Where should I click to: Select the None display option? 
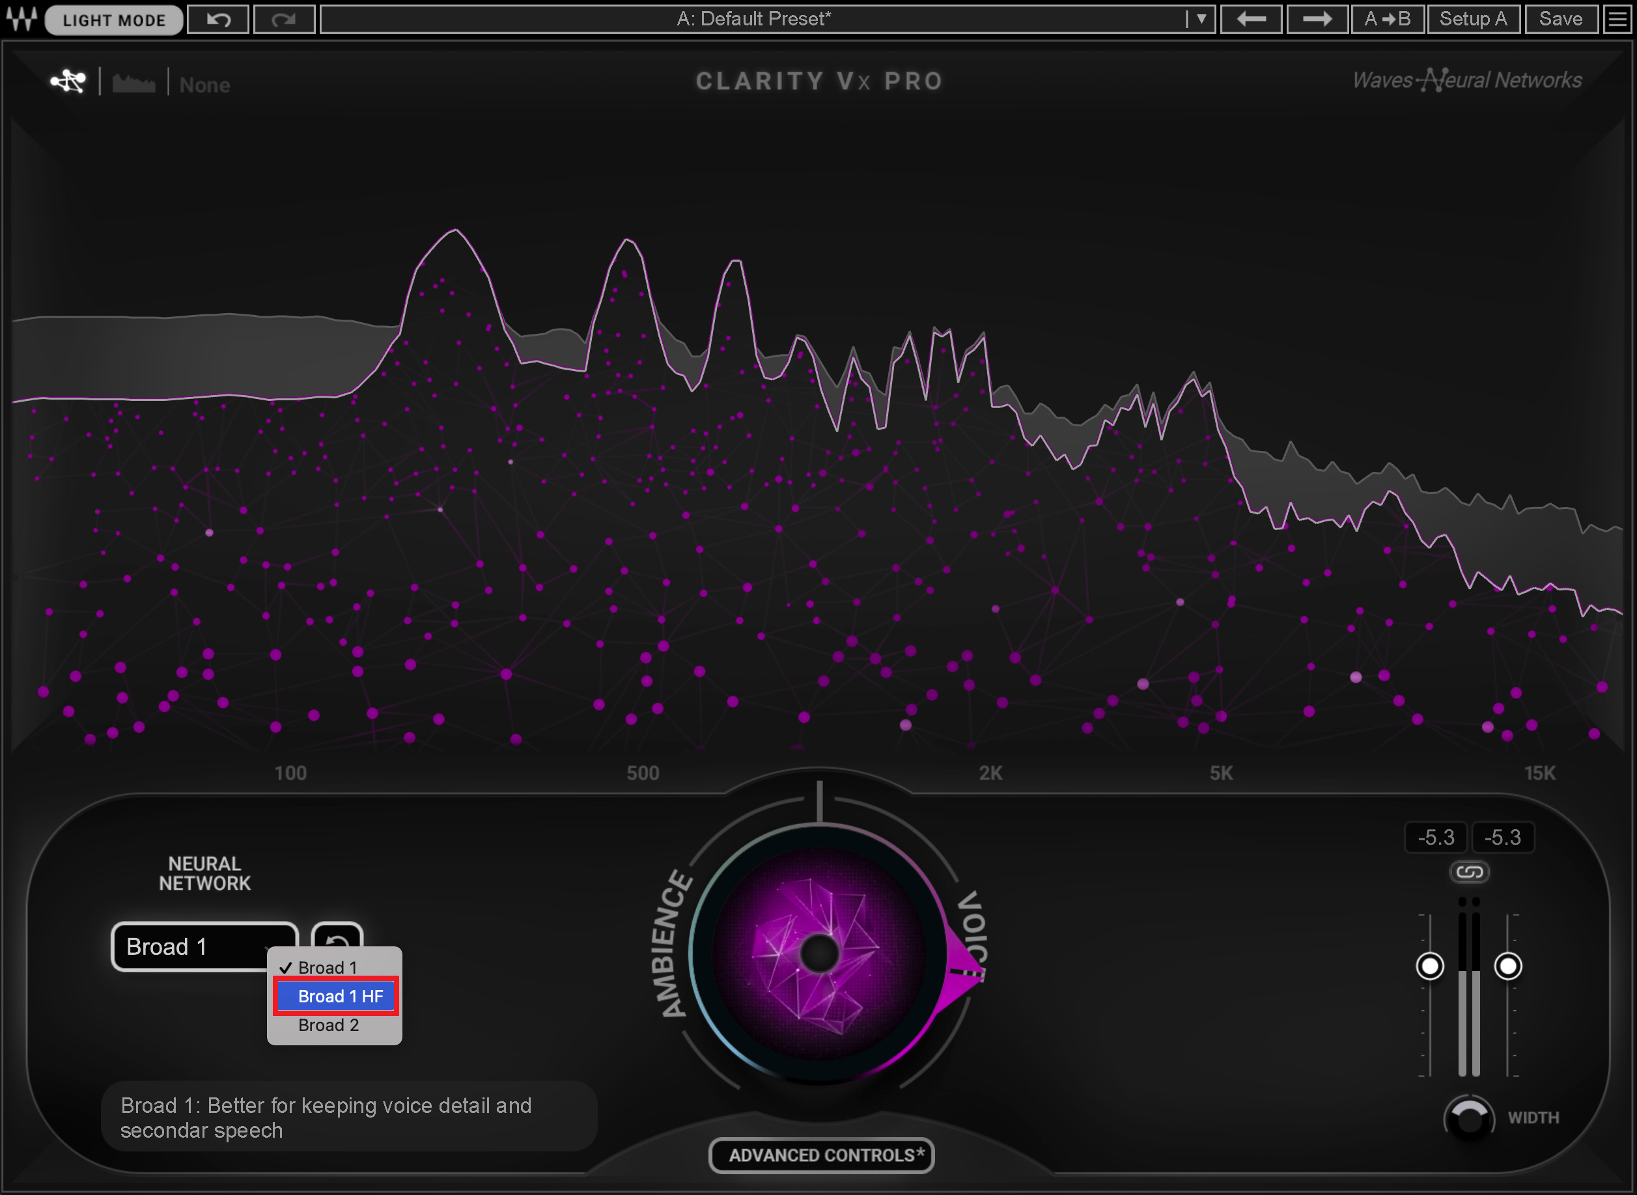pos(205,85)
